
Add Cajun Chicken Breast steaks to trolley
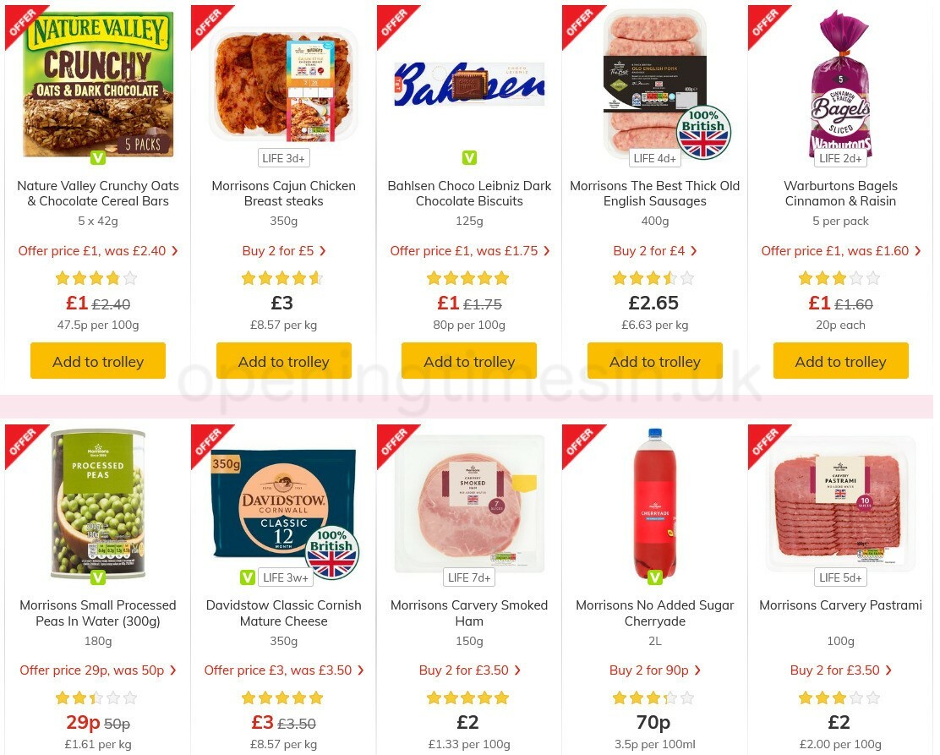[283, 361]
